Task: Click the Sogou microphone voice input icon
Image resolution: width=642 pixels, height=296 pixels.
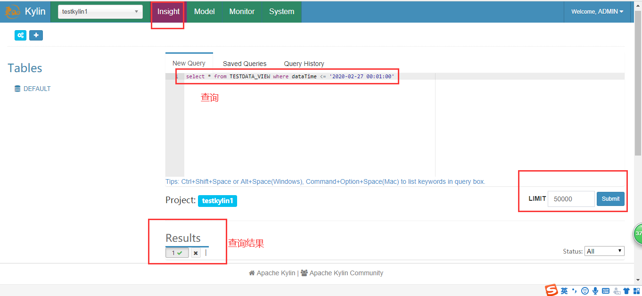Action: 595,291
